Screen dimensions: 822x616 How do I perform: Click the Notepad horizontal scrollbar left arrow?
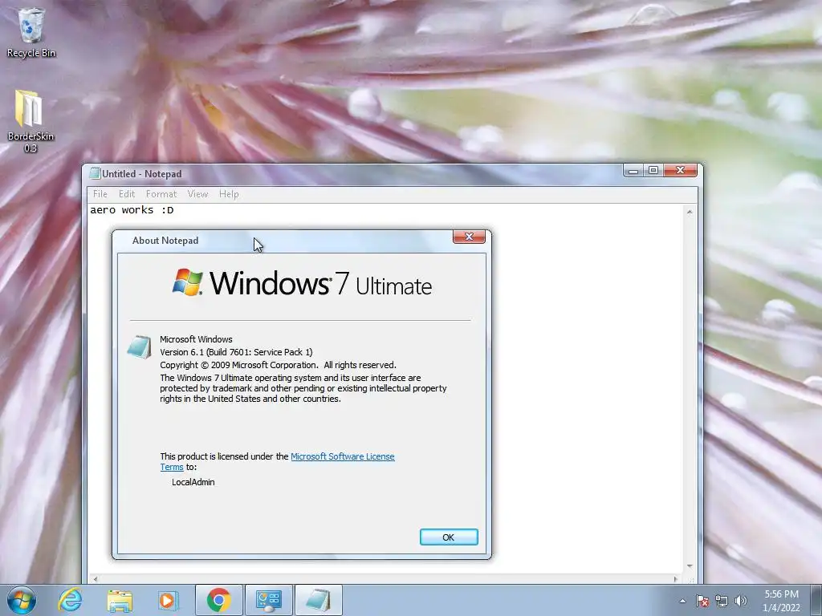95,579
